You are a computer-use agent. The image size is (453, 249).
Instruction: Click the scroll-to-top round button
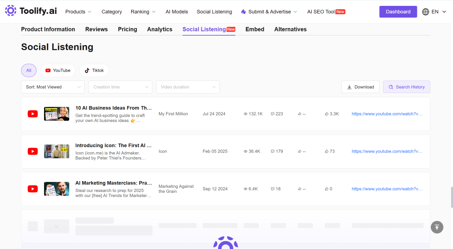[437, 227]
